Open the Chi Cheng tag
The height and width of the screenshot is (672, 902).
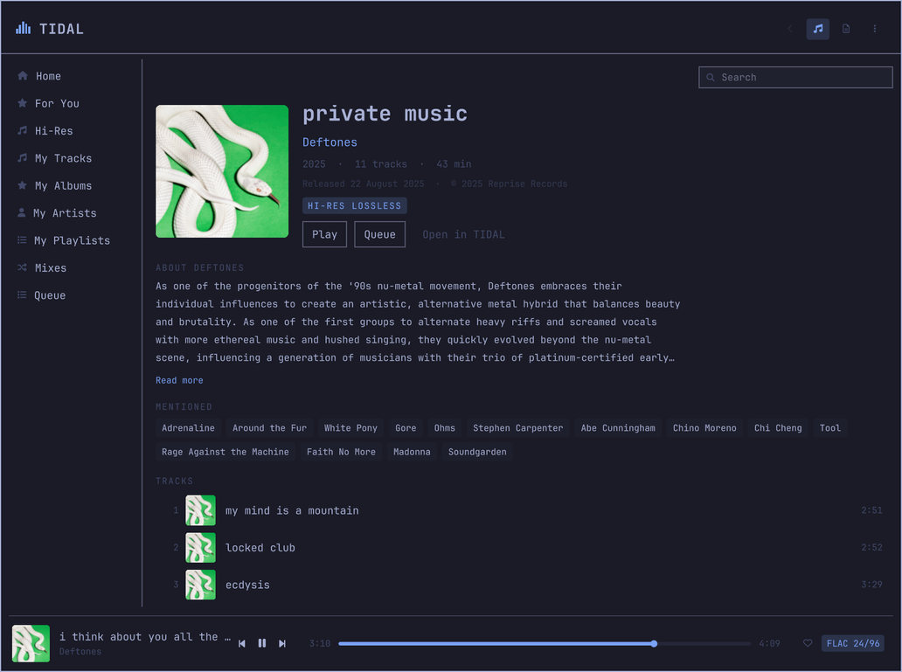[x=778, y=428]
